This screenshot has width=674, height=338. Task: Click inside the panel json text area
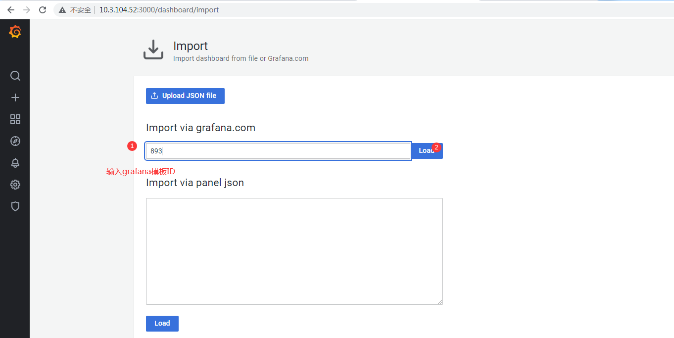pos(294,251)
